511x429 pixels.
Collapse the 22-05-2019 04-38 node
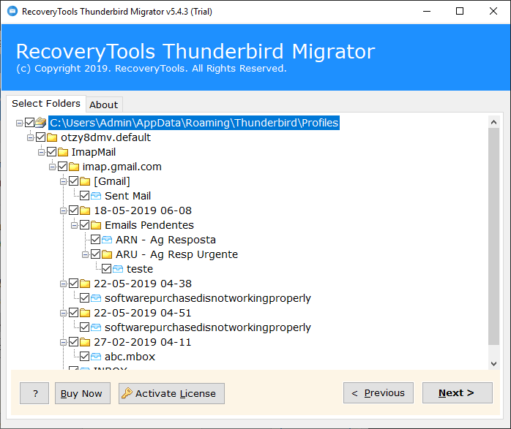(63, 284)
